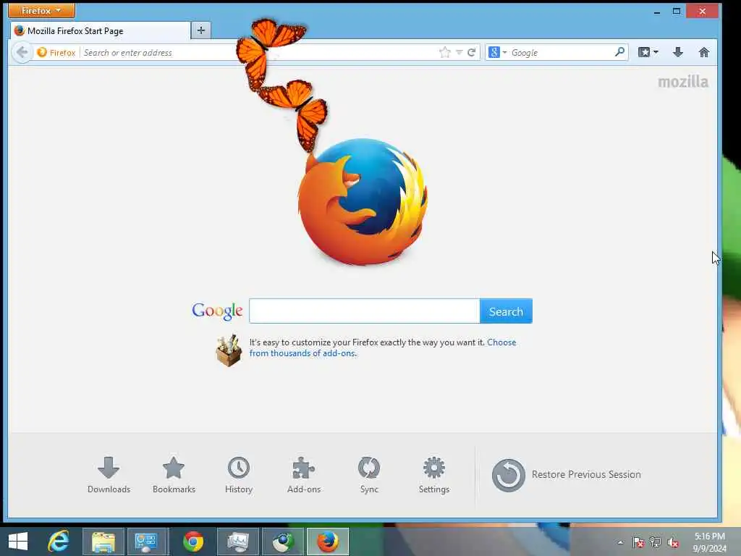Screen dimensions: 741x556
Task: Focus the Google toolbar search box
Action: 561,52
